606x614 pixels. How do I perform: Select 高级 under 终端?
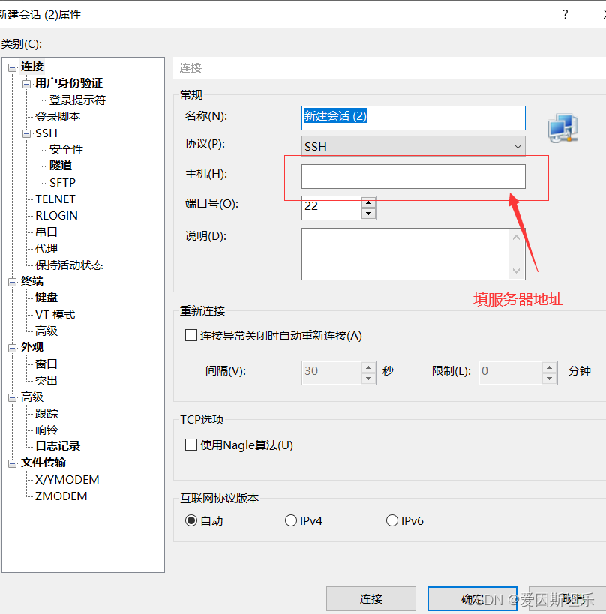pos(46,331)
